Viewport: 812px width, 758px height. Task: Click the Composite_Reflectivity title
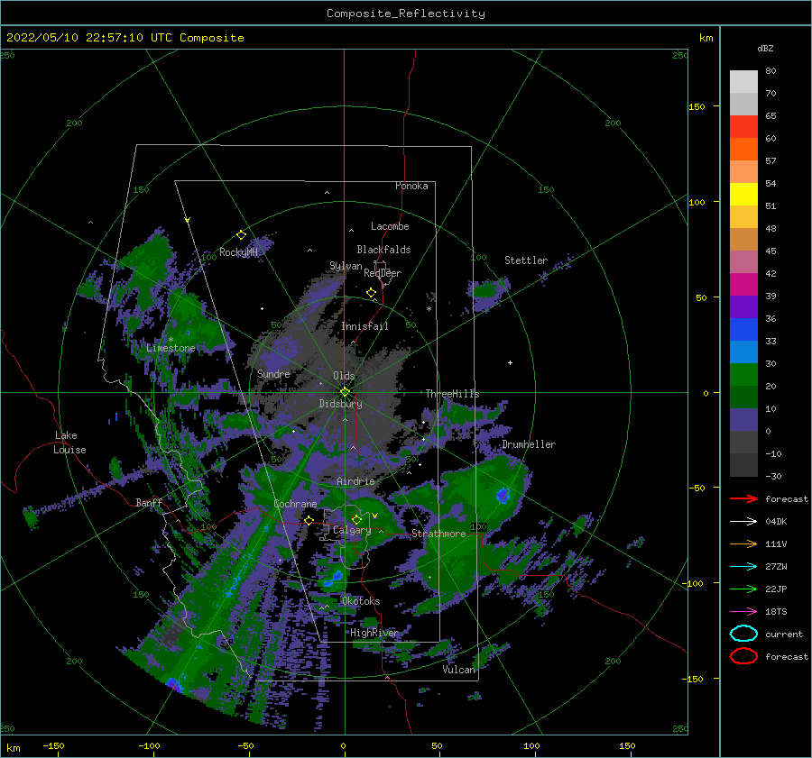pyautogui.click(x=406, y=14)
